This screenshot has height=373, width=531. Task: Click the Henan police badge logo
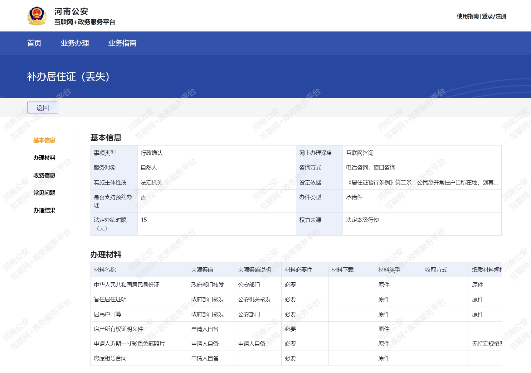pyautogui.click(x=37, y=16)
